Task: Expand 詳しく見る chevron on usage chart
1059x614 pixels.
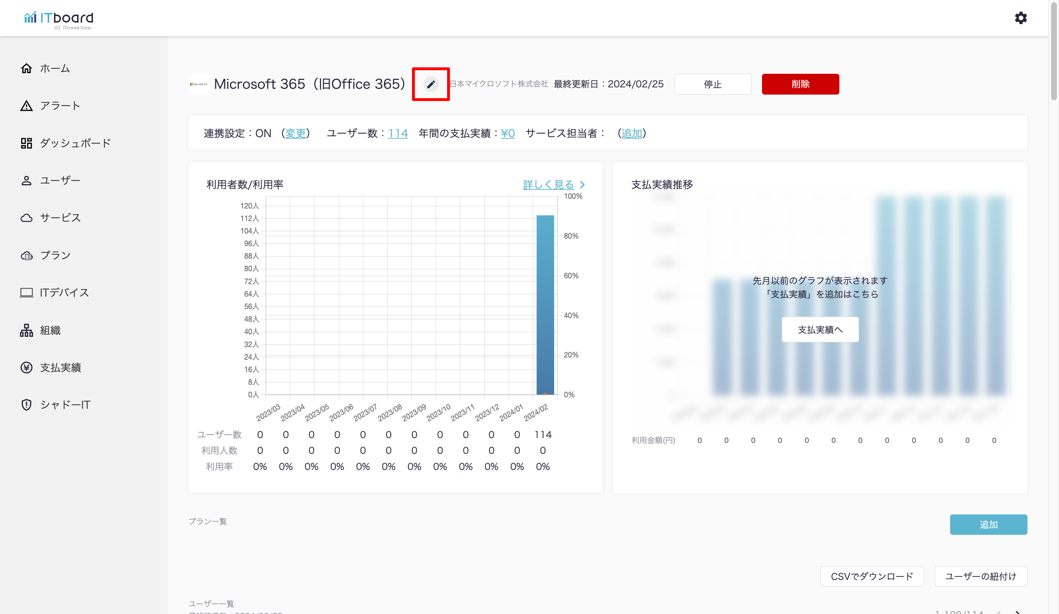Action: tap(583, 184)
